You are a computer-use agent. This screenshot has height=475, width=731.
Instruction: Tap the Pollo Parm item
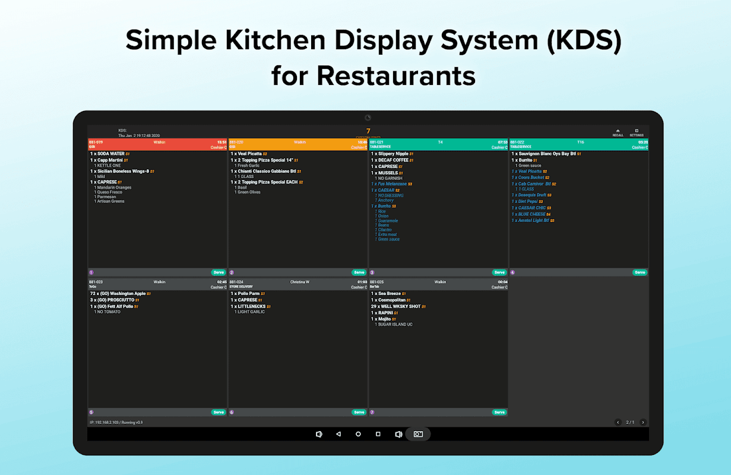[x=248, y=293]
